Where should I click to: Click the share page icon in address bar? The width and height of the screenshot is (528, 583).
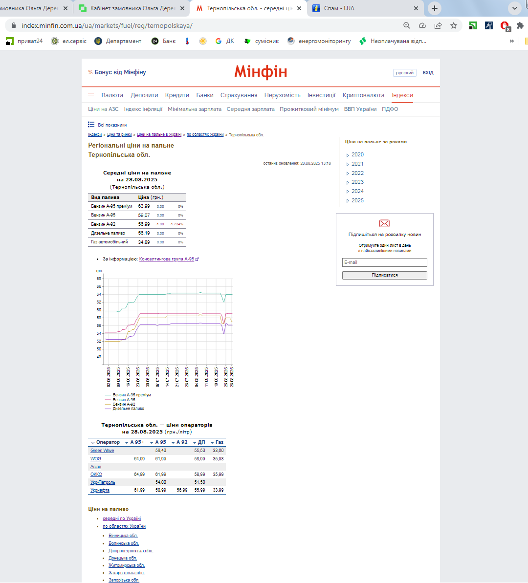438,25
